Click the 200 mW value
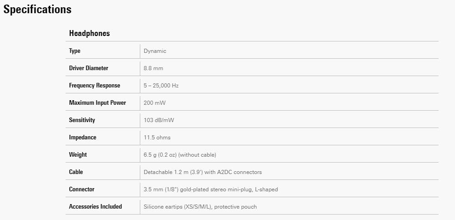The width and height of the screenshot is (455, 220). tap(154, 103)
